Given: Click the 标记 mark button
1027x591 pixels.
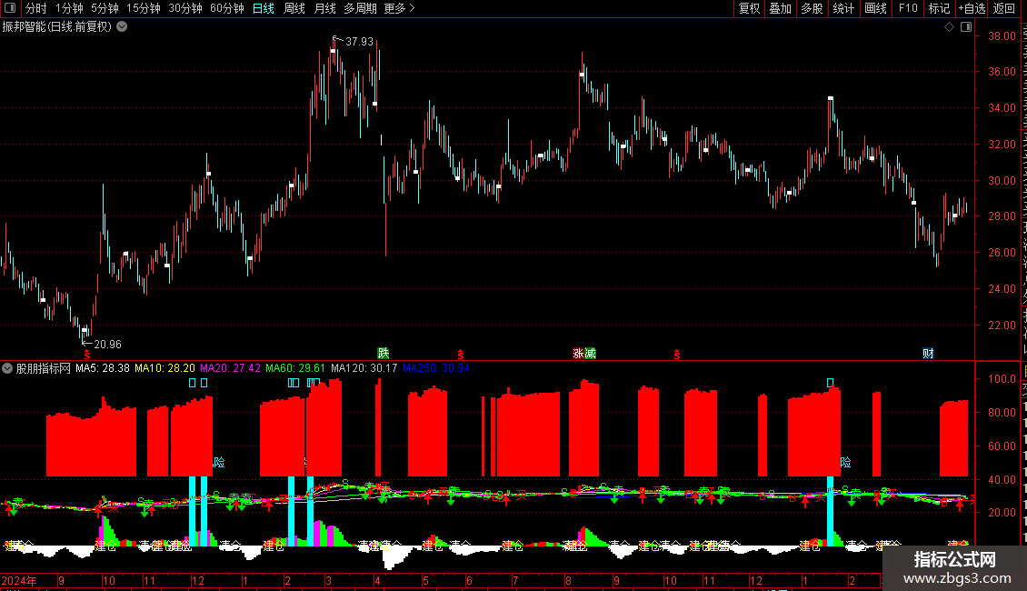Looking at the screenshot, I should pyautogui.click(x=939, y=8).
